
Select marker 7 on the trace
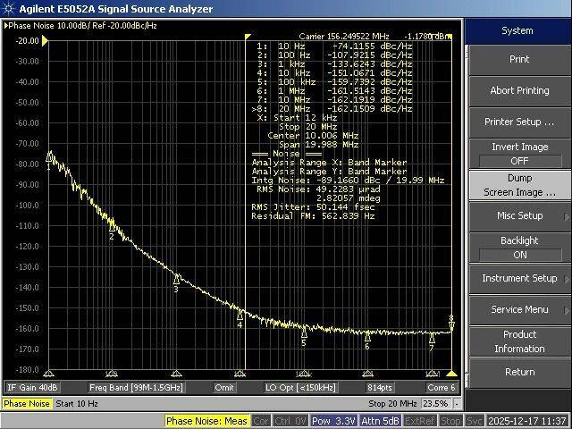pyautogui.click(x=431, y=339)
